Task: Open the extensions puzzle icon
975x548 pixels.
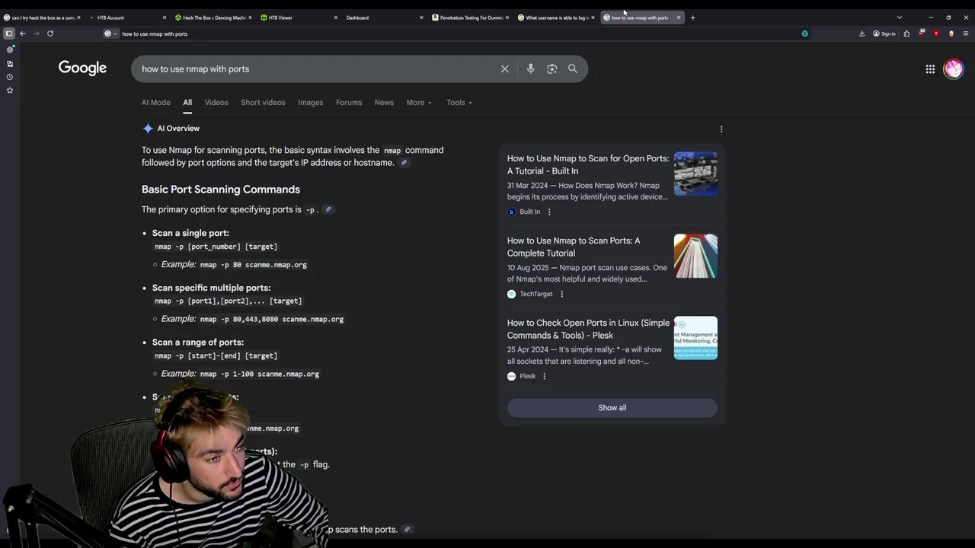Action: point(906,33)
